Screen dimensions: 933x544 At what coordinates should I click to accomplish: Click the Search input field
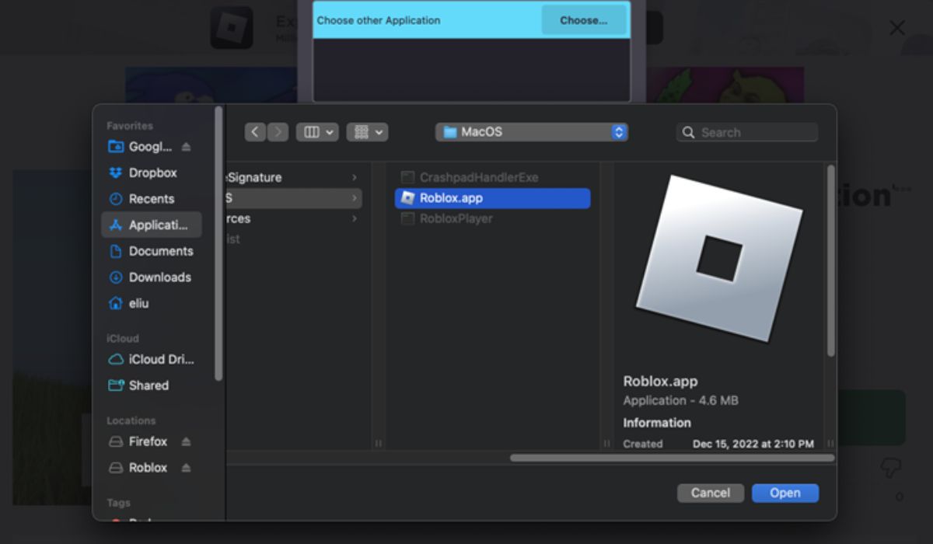coord(747,133)
